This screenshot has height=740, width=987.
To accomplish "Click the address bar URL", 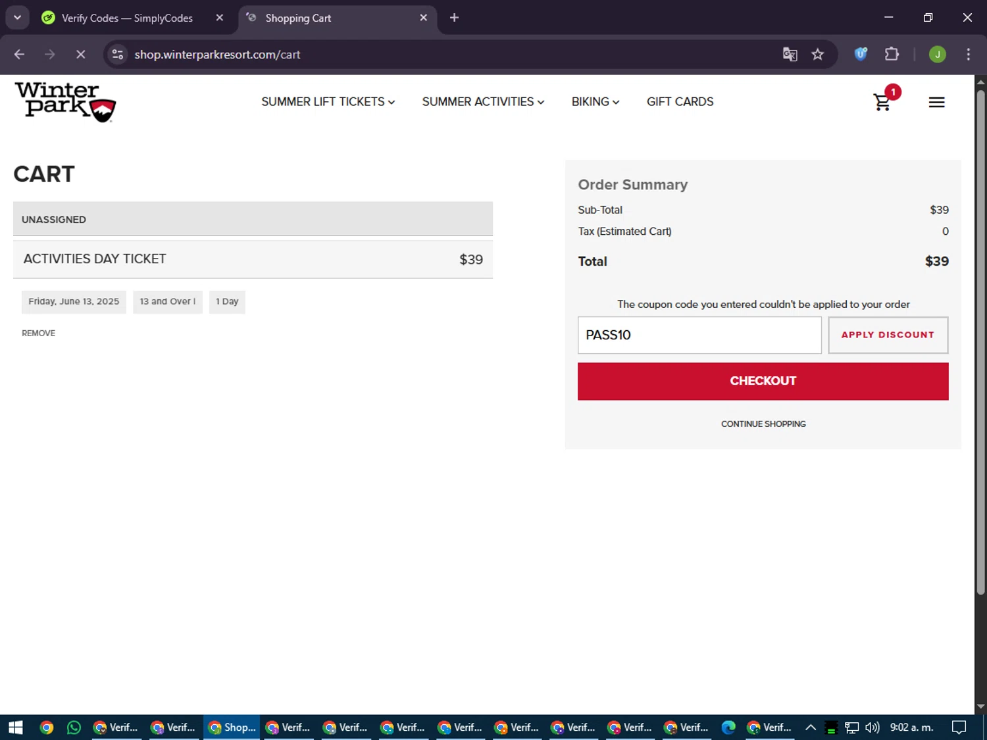I will [x=217, y=55].
